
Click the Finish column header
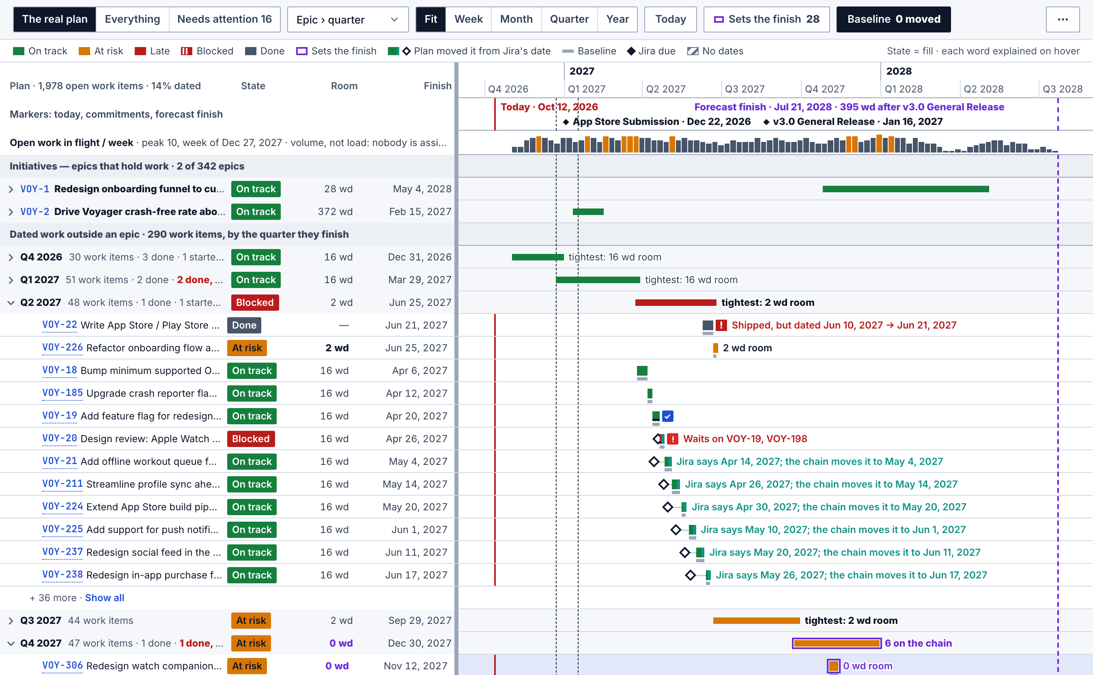click(437, 86)
